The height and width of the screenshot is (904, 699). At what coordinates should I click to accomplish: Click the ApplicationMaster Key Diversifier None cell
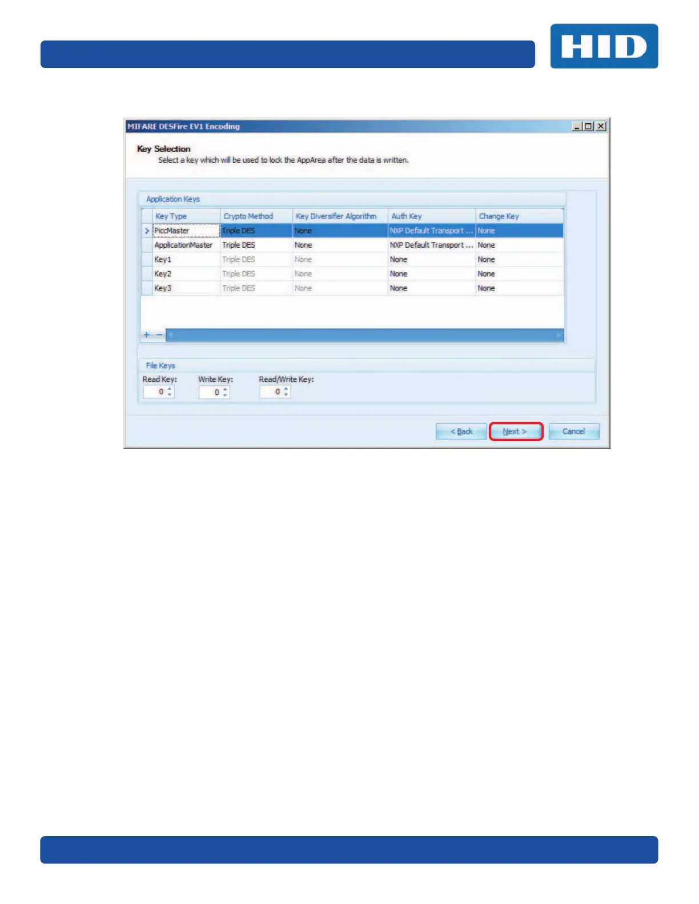click(x=340, y=245)
